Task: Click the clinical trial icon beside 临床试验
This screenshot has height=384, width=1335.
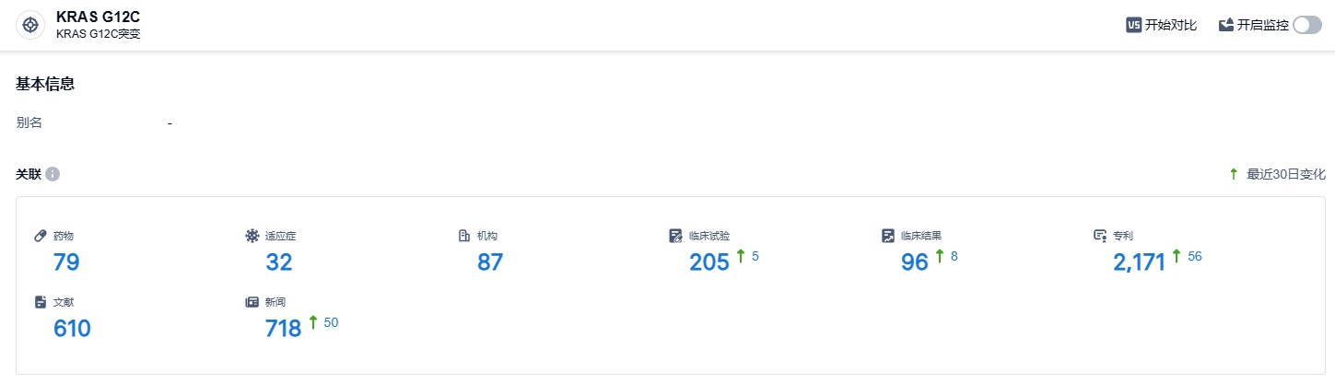Action: click(x=676, y=236)
